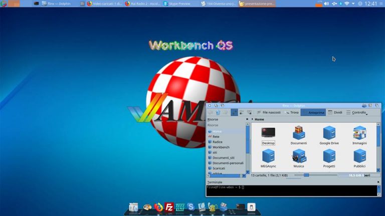385x216 pixels.
Task: Click the Musica folder icon
Action: click(299, 156)
